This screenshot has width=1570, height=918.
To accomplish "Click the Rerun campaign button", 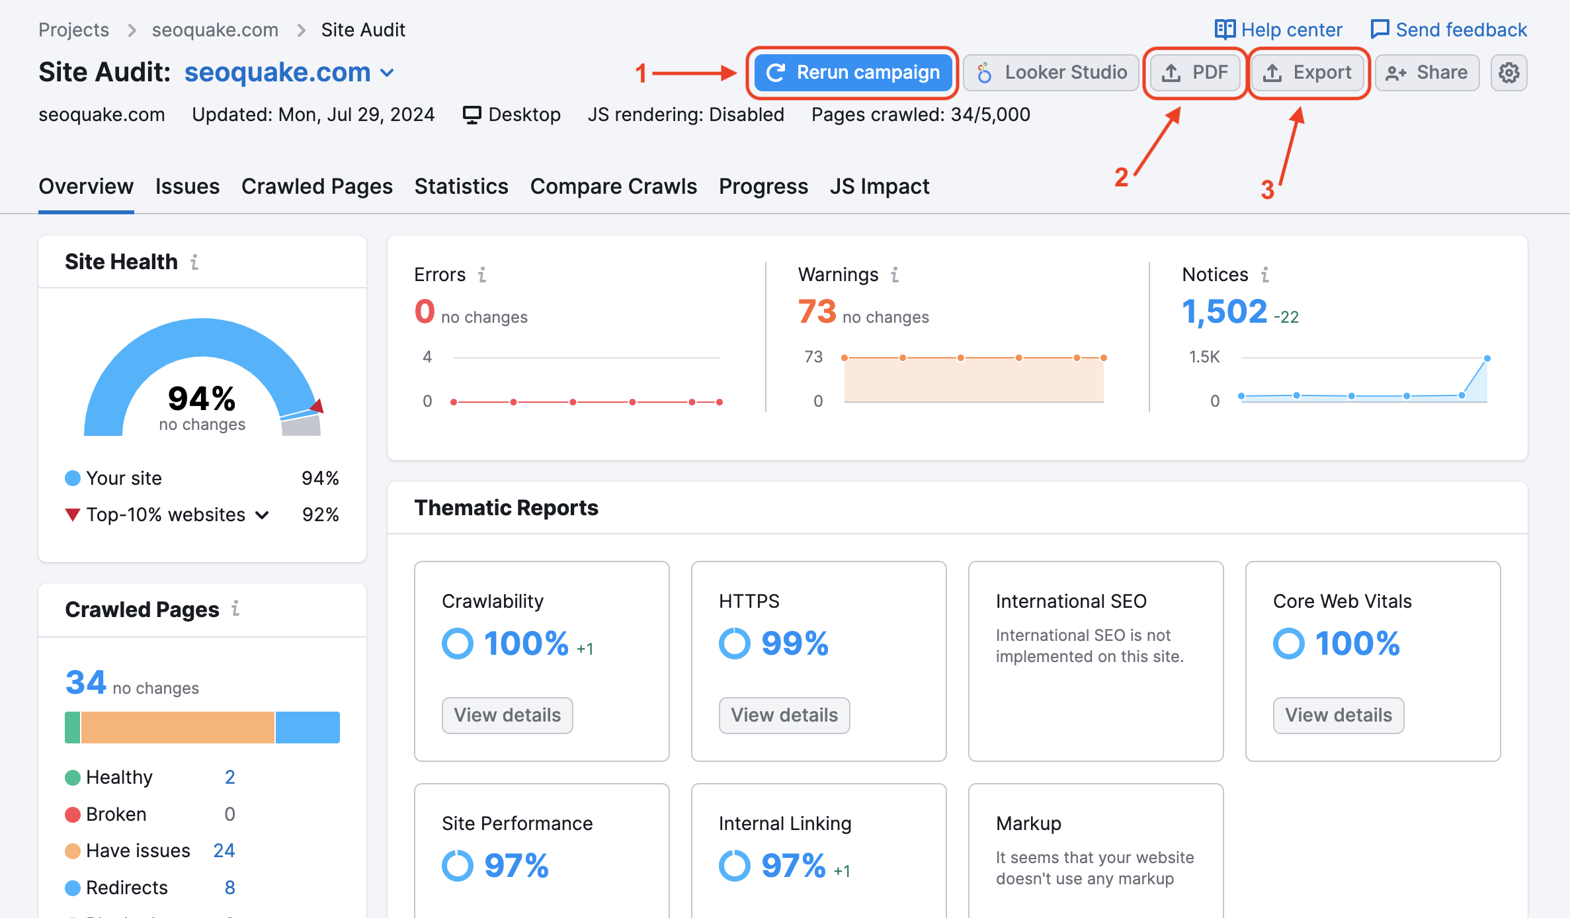I will tap(852, 73).
